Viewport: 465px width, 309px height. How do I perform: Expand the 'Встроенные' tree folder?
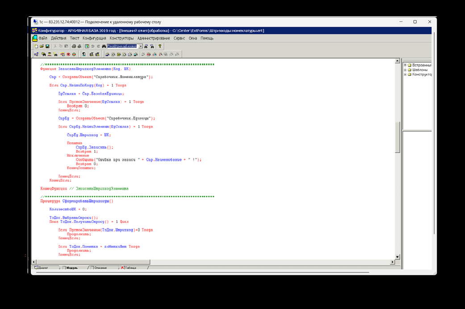(x=405, y=65)
